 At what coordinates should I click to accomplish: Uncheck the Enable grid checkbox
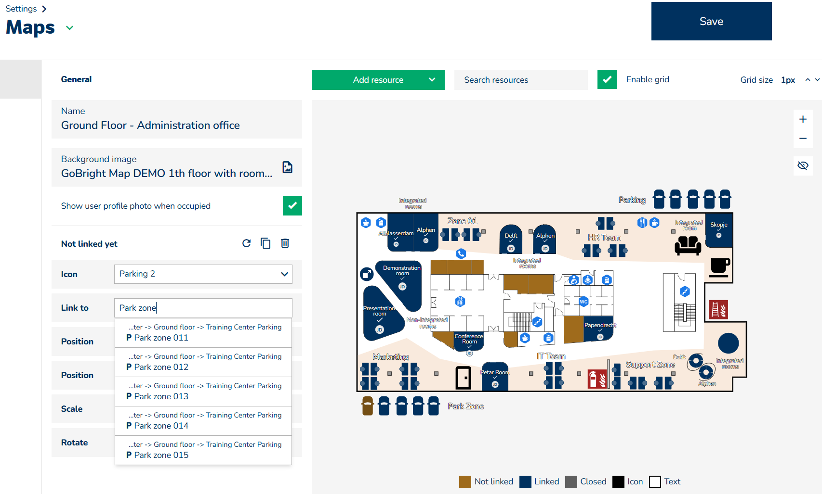(607, 80)
